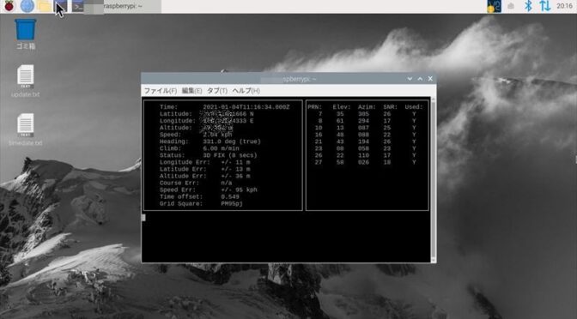
Task: Minimize terminal using the down chevron button
Action: [x=410, y=79]
